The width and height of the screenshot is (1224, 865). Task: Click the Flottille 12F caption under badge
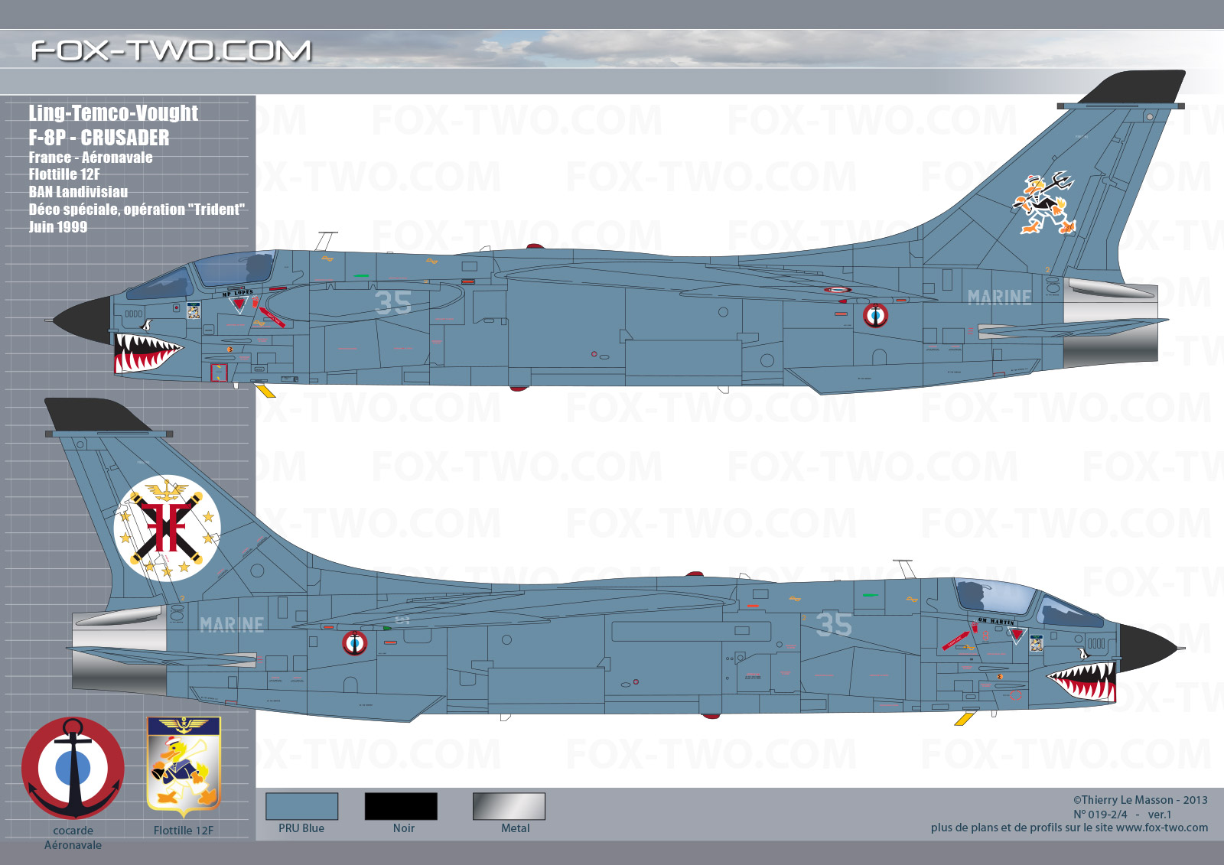pos(184,831)
